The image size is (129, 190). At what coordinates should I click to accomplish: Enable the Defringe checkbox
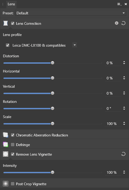(x=13, y=144)
